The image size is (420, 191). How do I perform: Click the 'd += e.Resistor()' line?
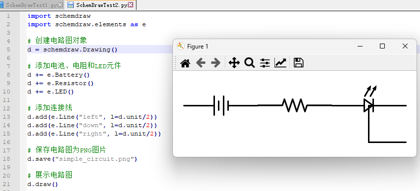[x=60, y=83]
